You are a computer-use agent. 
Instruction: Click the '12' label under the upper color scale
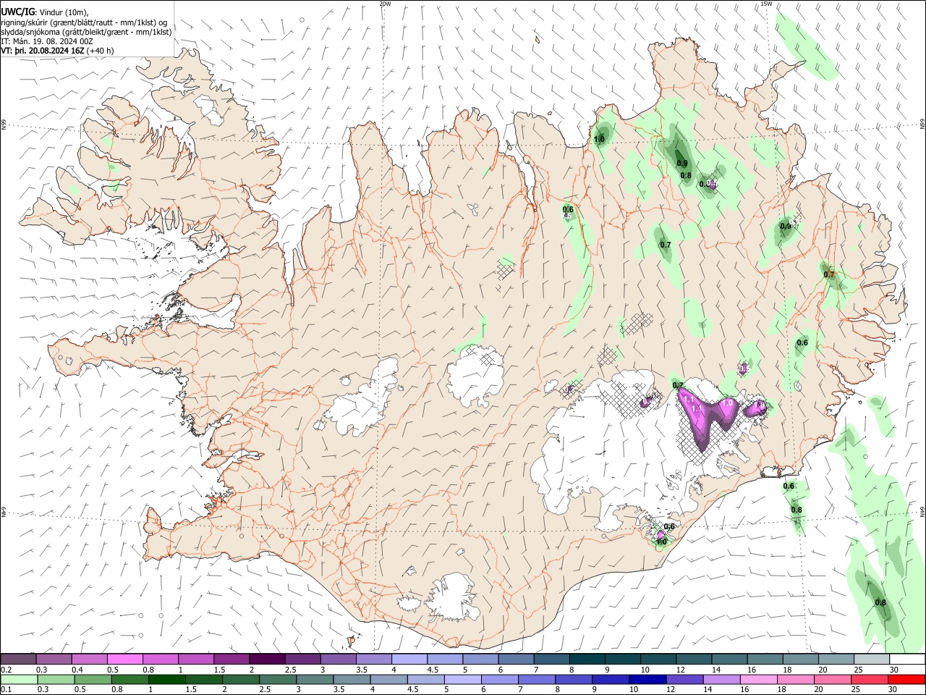[x=681, y=670]
